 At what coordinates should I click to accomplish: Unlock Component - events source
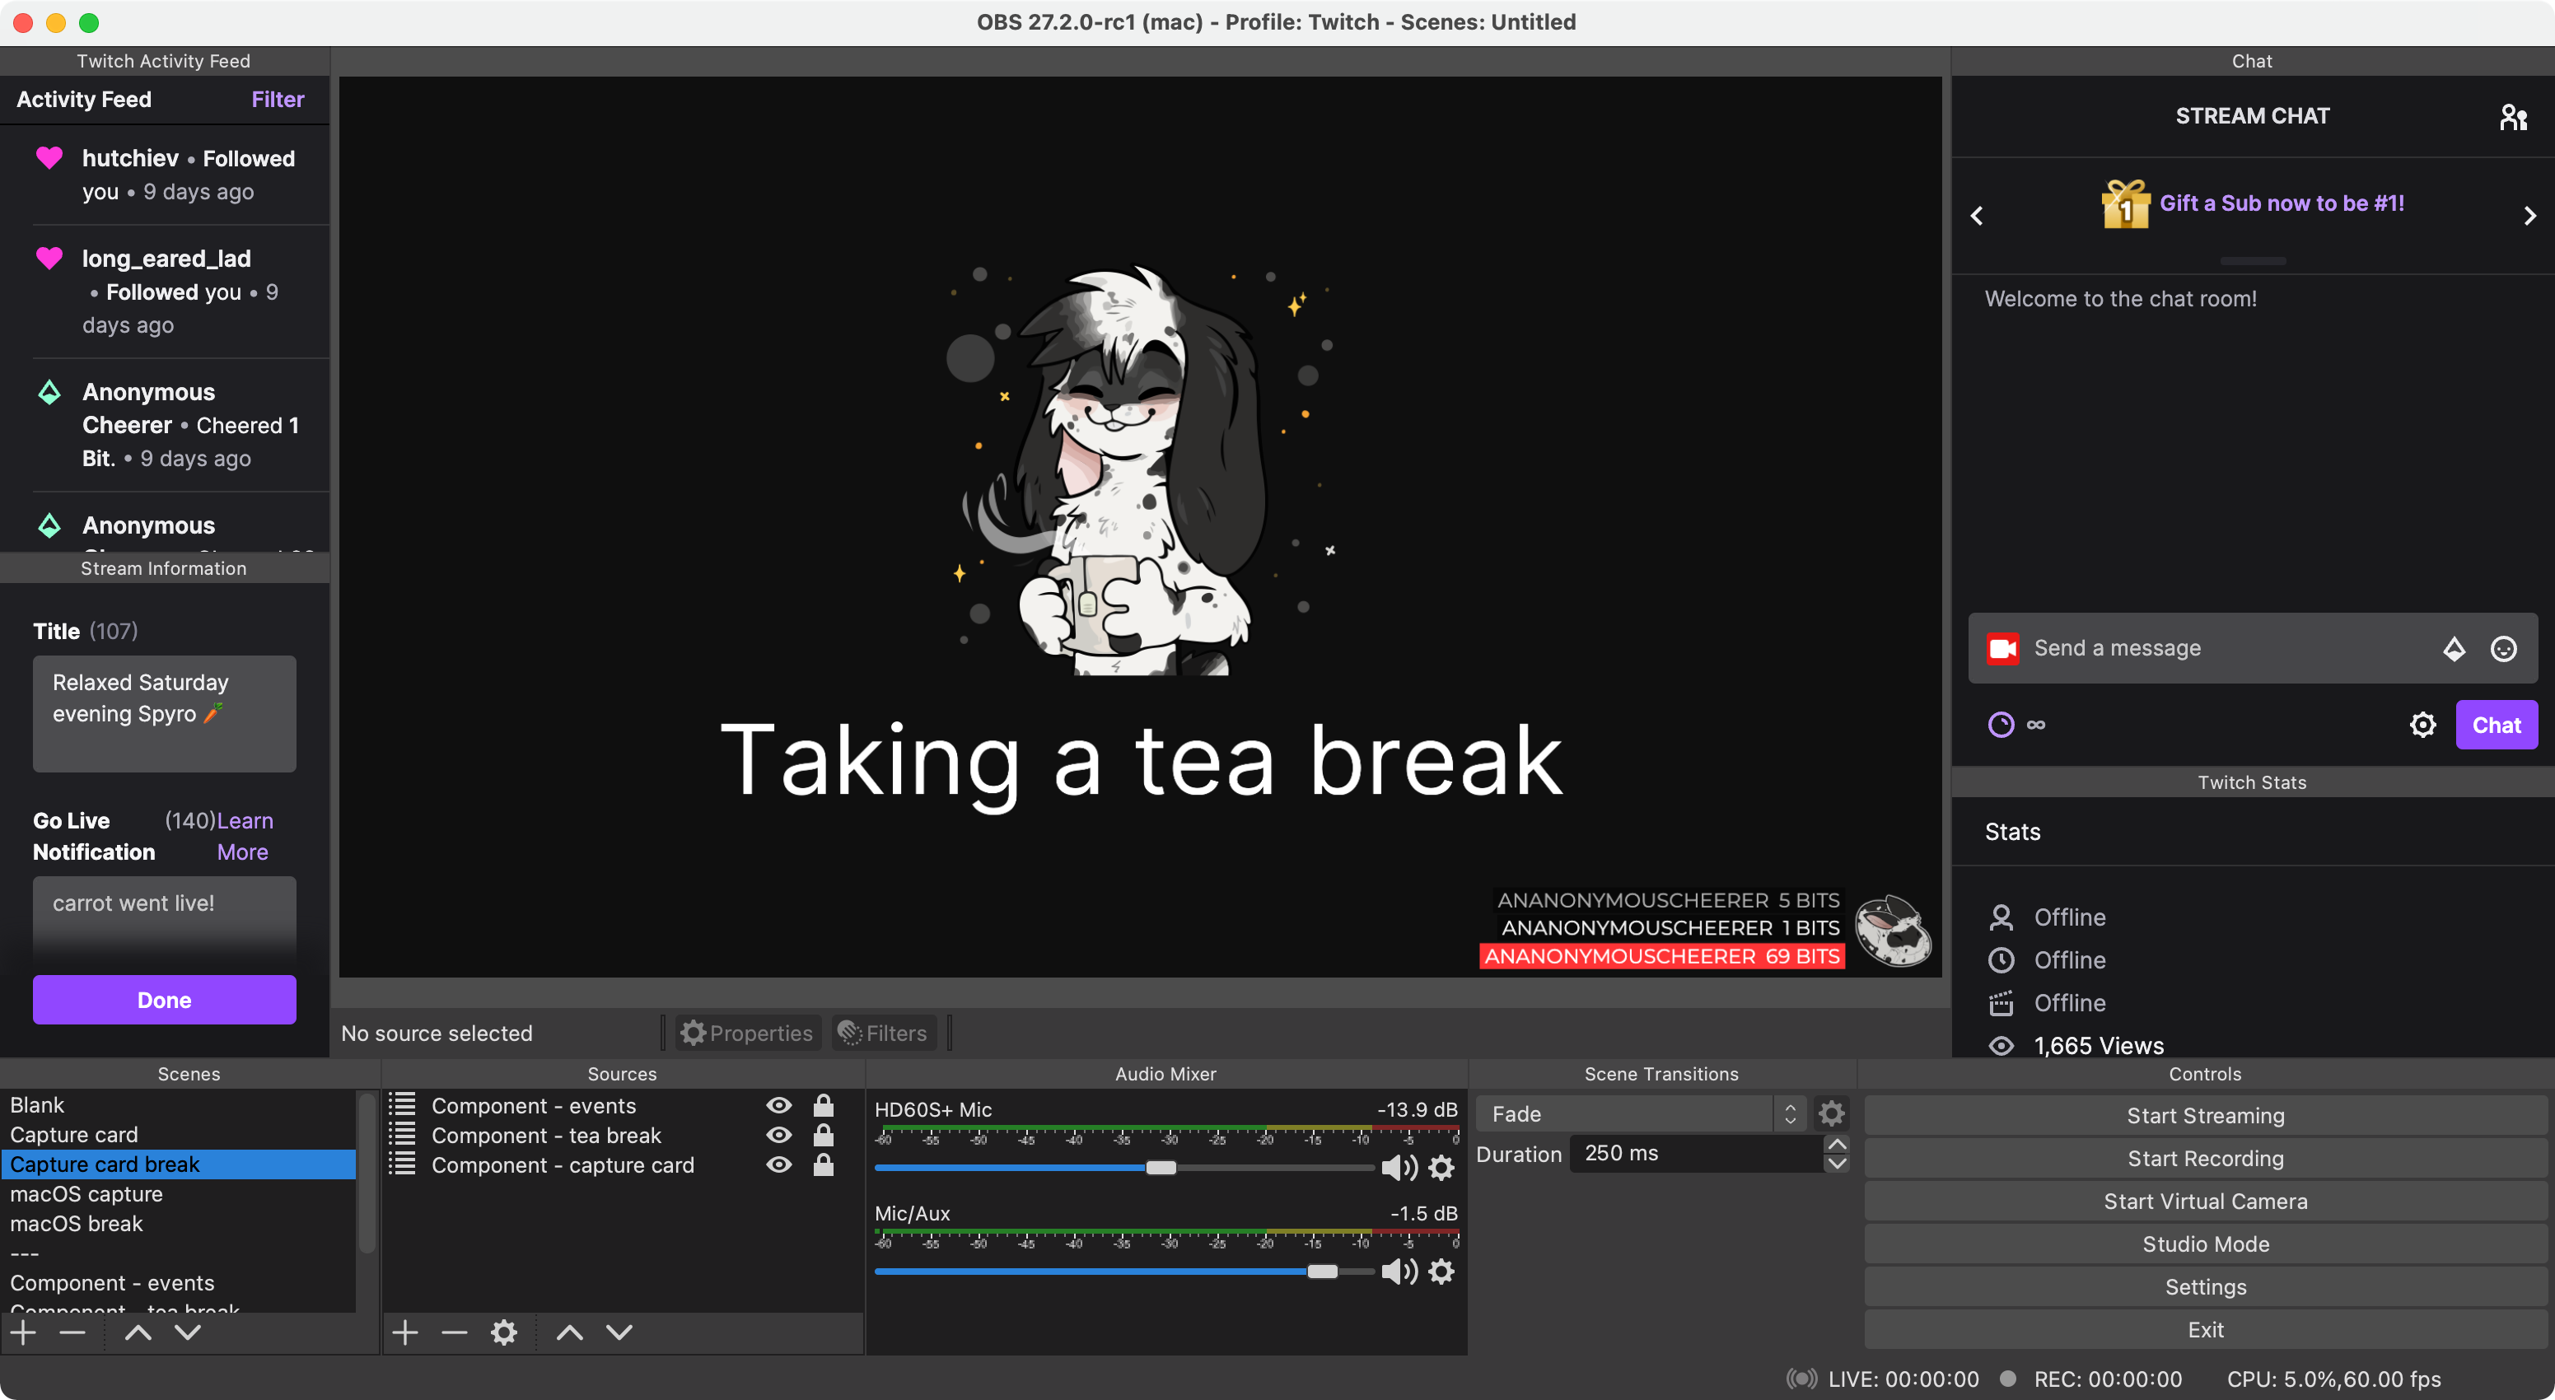823,1104
